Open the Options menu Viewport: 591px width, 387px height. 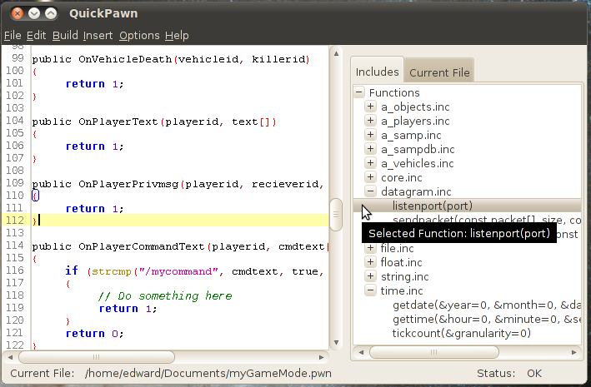[x=139, y=35]
